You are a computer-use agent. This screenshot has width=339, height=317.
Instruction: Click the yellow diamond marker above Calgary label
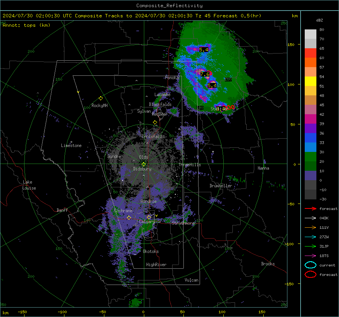click(x=149, y=217)
